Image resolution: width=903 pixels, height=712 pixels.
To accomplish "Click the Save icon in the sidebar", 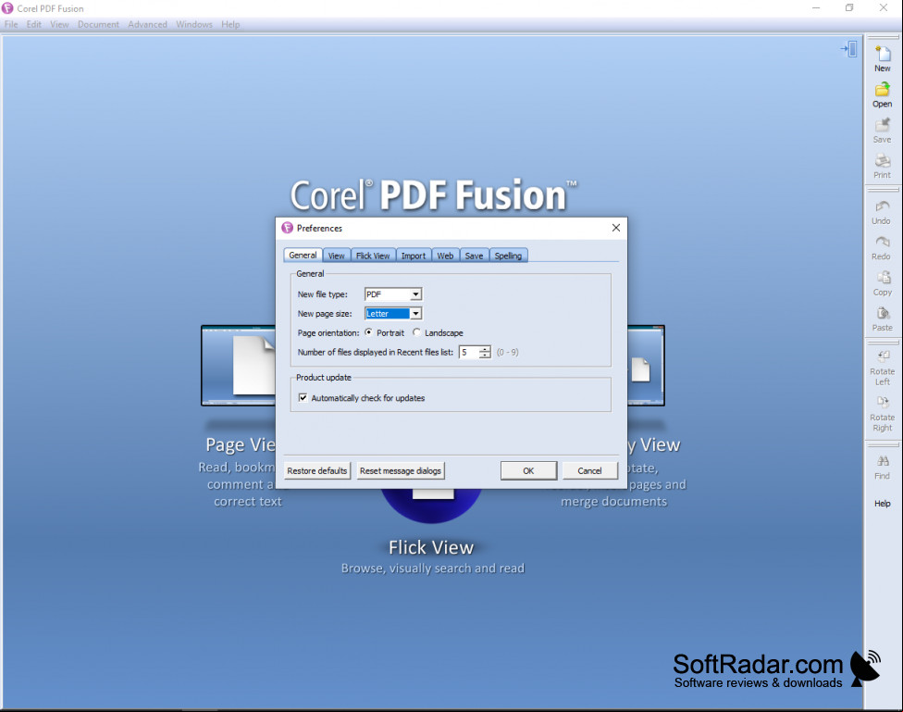I will [x=883, y=125].
